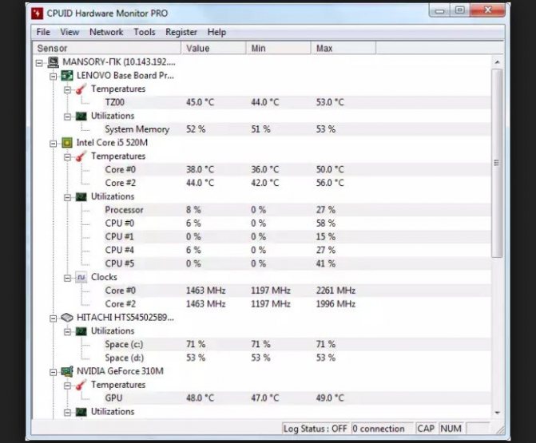Viewport: 536px width, 443px height.
Task: Collapse Utilizations under HITACHI drive
Action: coord(67,332)
